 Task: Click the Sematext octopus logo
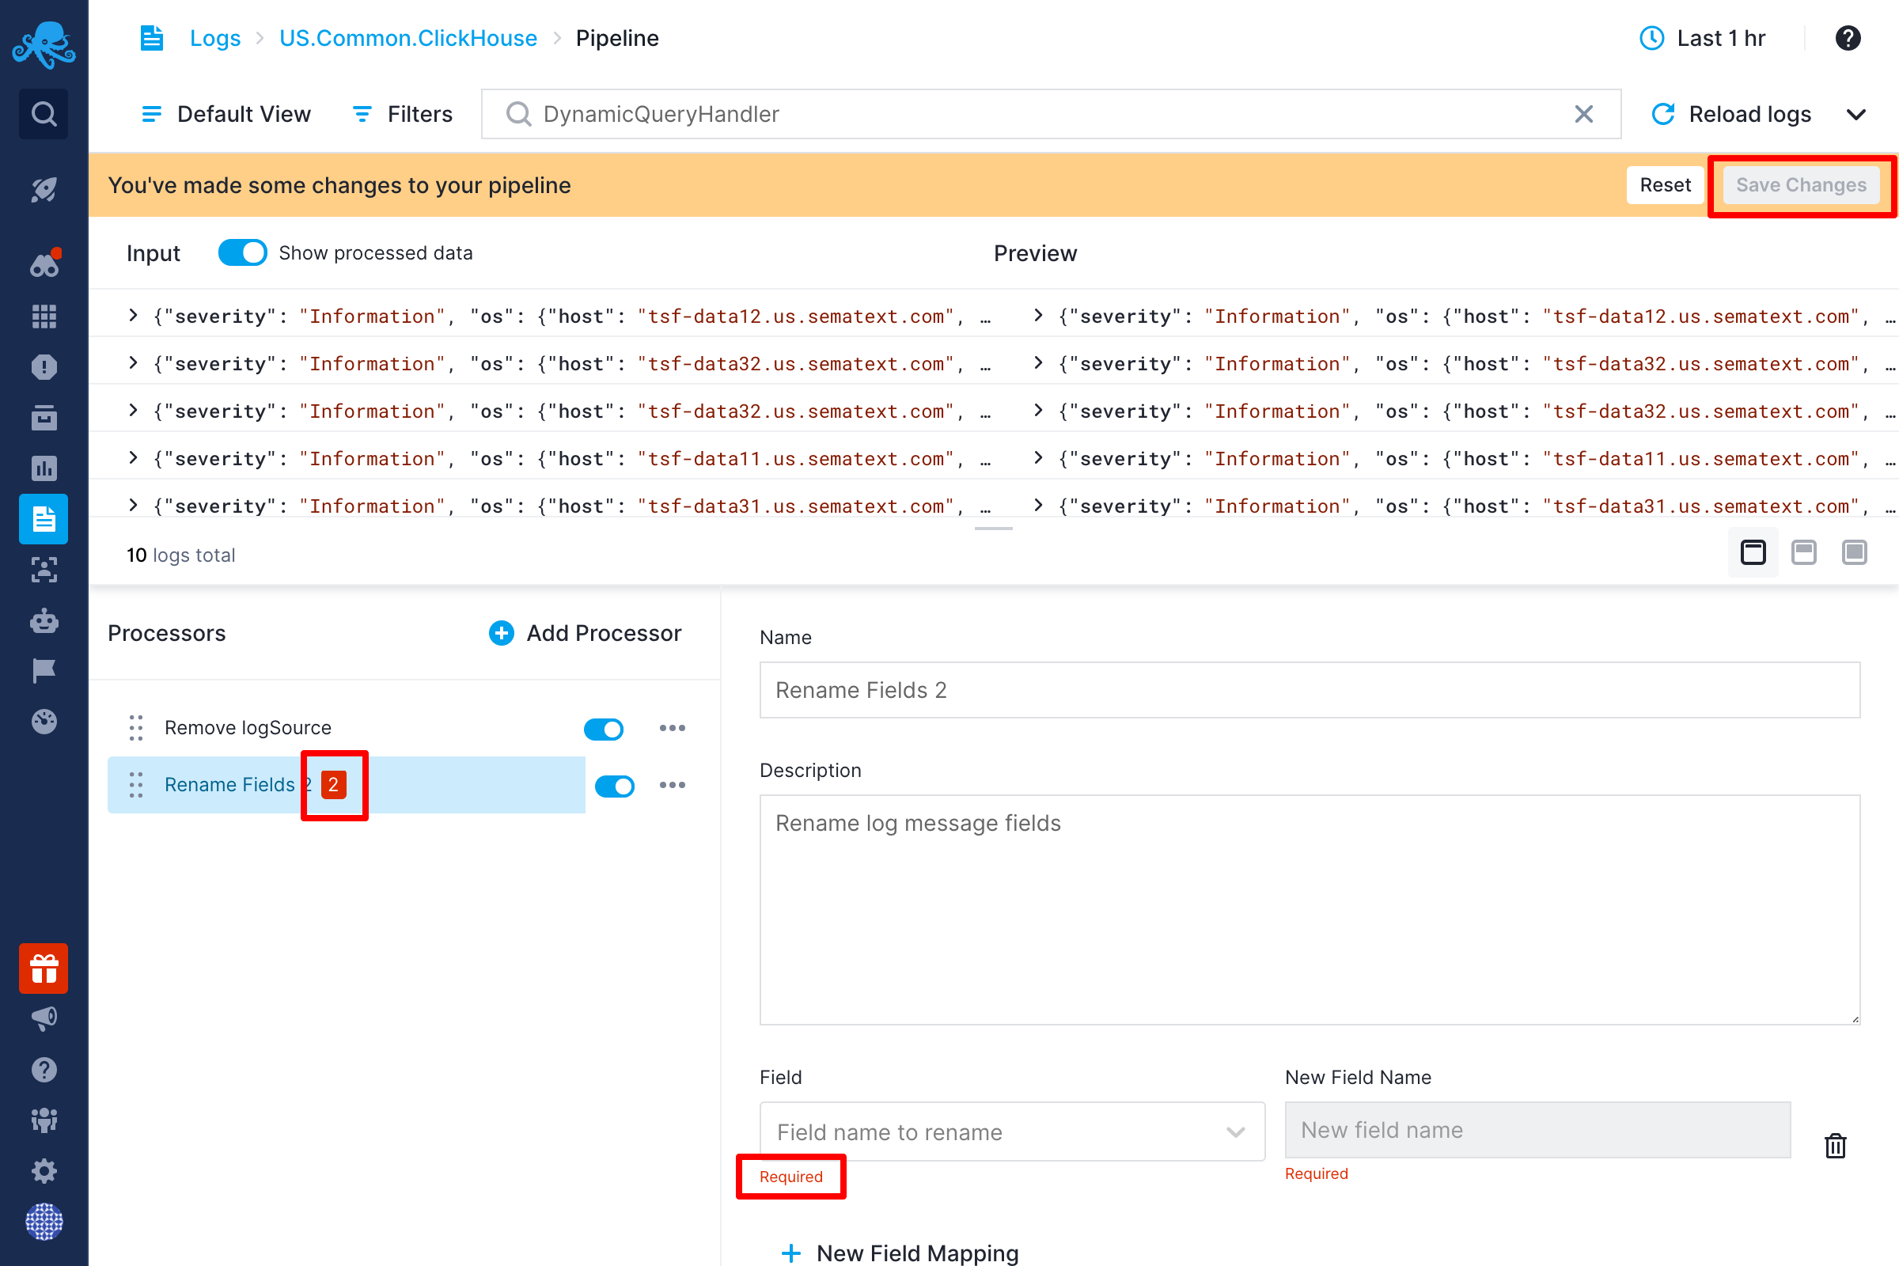pos(44,44)
